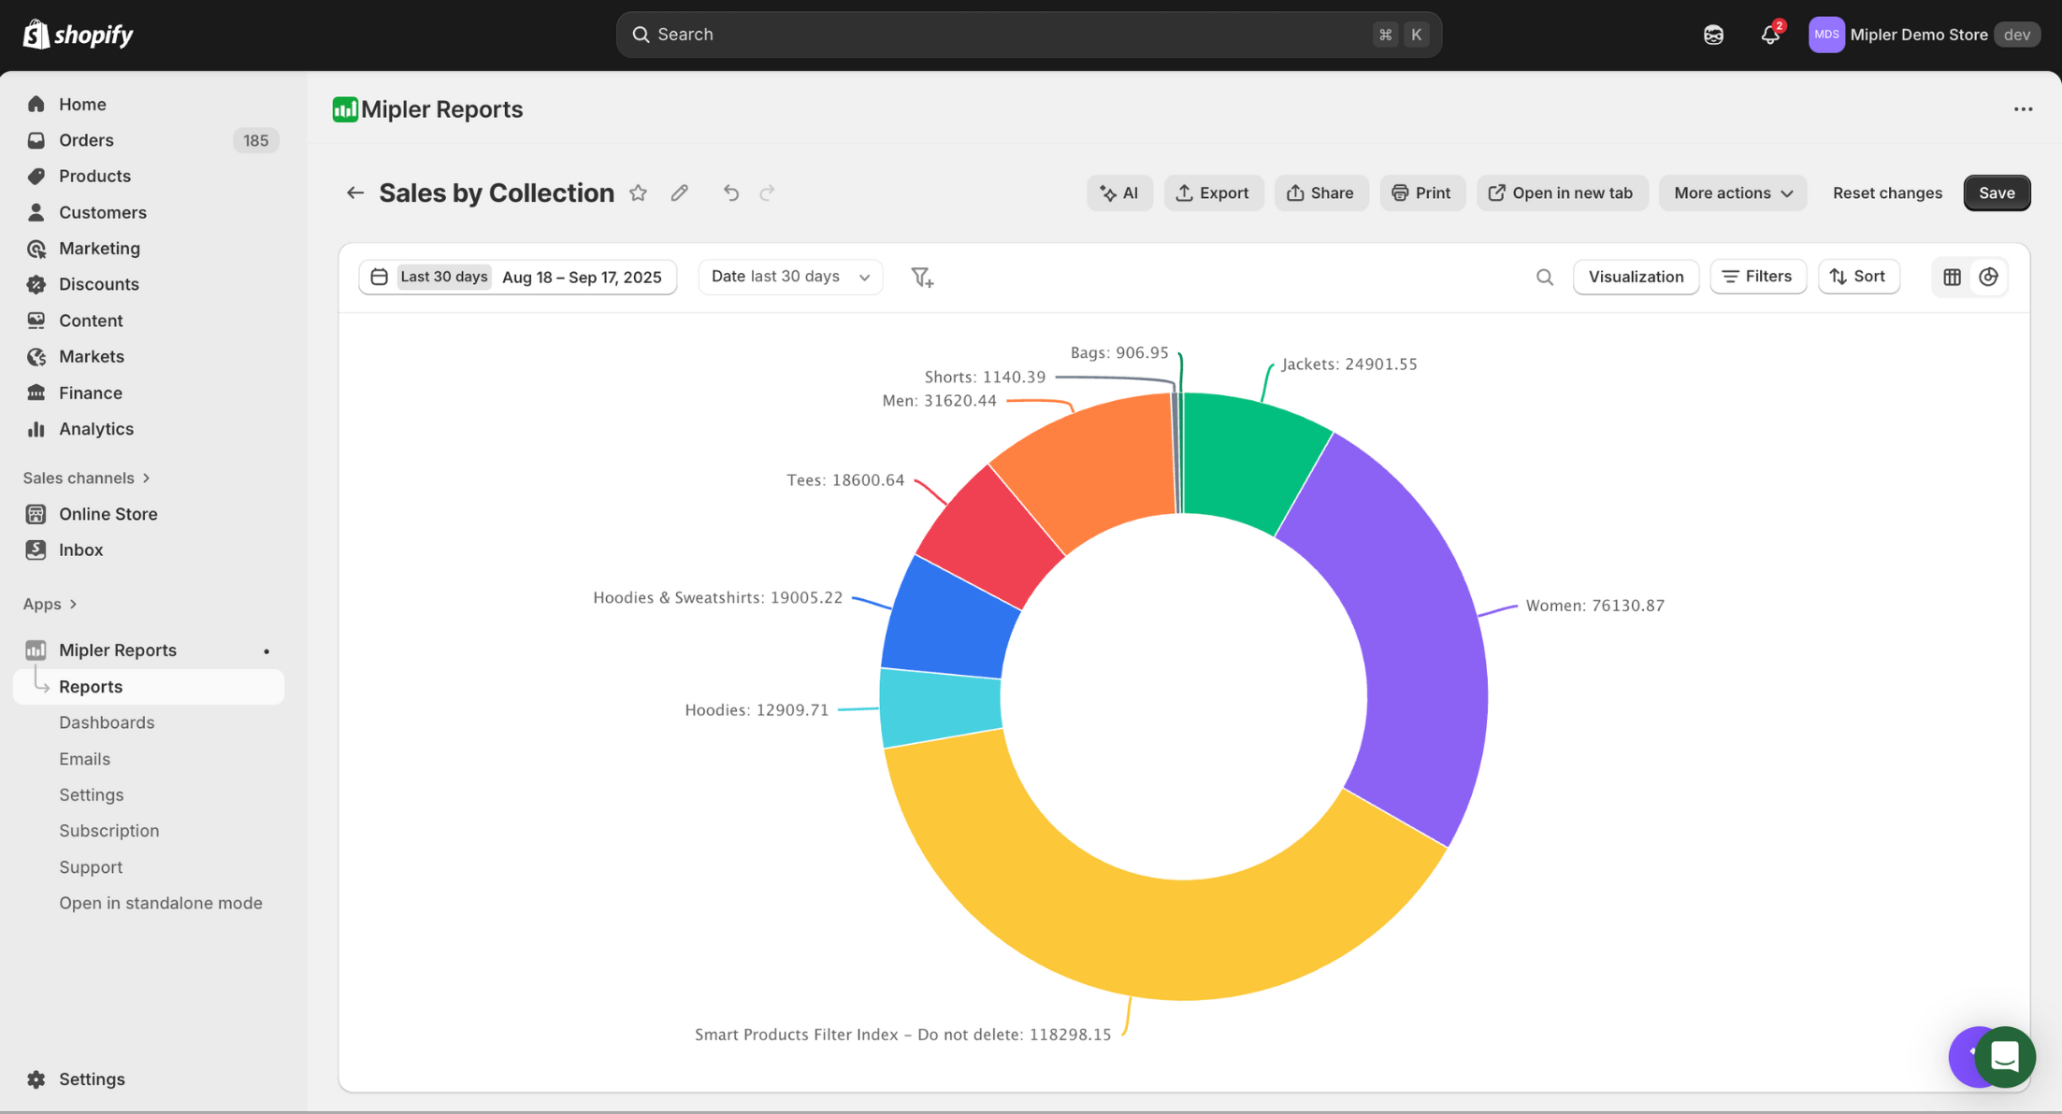This screenshot has height=1114, width=2062.
Task: Click inside the top Search field
Action: tap(1027, 34)
